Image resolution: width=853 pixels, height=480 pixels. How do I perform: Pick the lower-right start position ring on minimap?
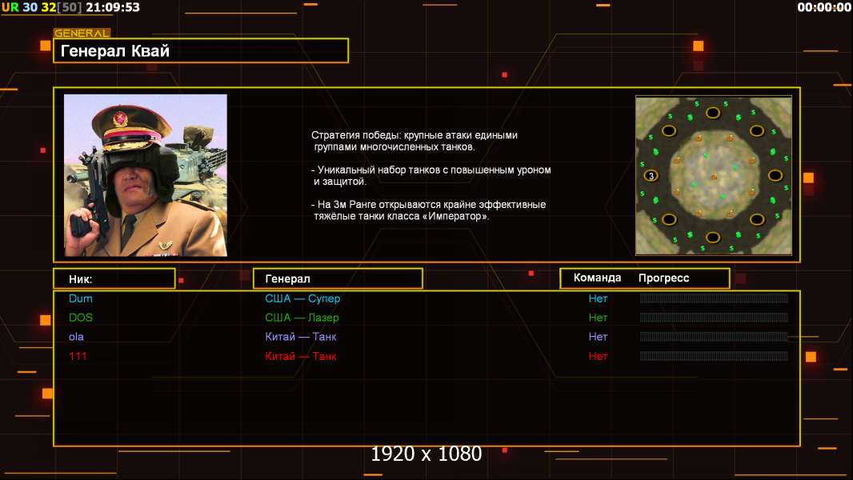pyautogui.click(x=756, y=219)
